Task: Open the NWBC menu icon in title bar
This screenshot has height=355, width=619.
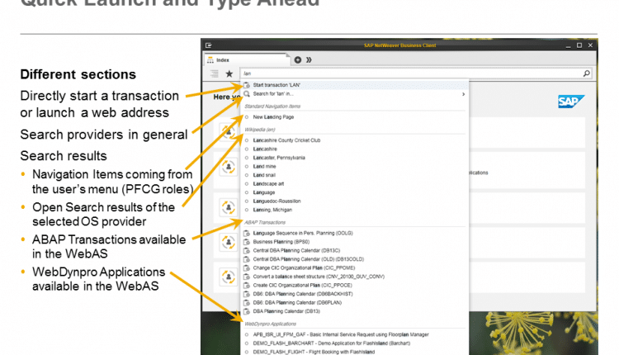Action: point(209,45)
